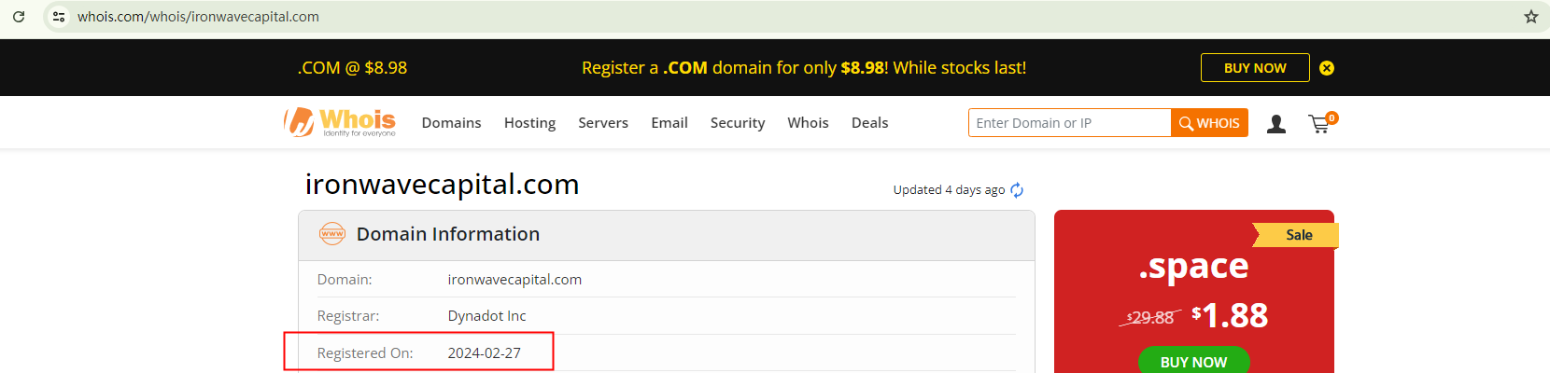Open the Hosting menu
The image size is (1550, 373).
click(529, 123)
